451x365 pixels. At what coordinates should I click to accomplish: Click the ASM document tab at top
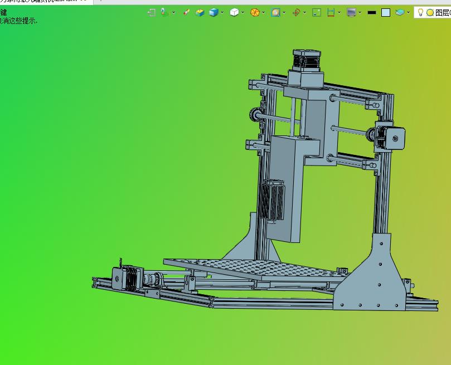[x=46, y=2]
